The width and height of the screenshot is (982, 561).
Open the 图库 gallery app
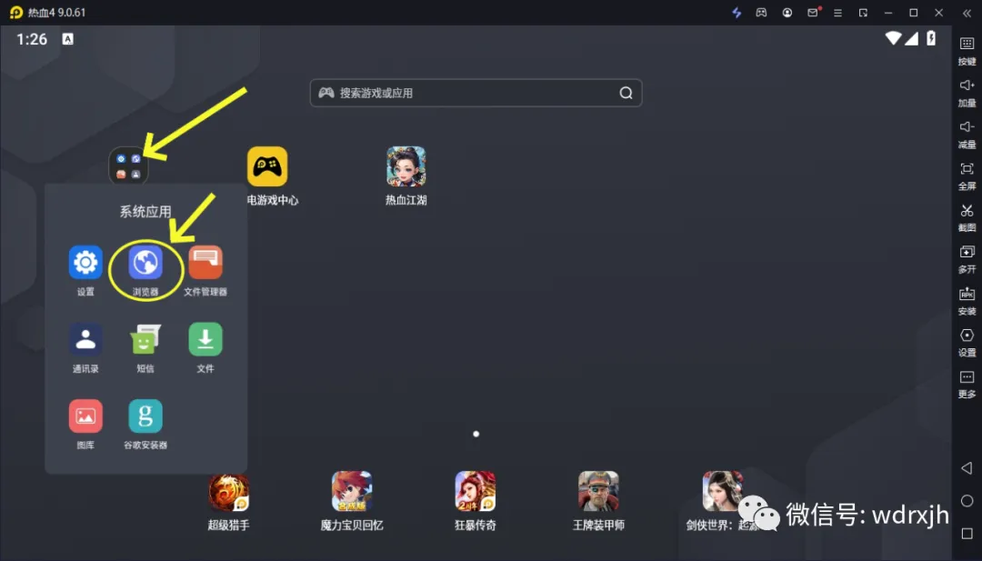click(85, 416)
